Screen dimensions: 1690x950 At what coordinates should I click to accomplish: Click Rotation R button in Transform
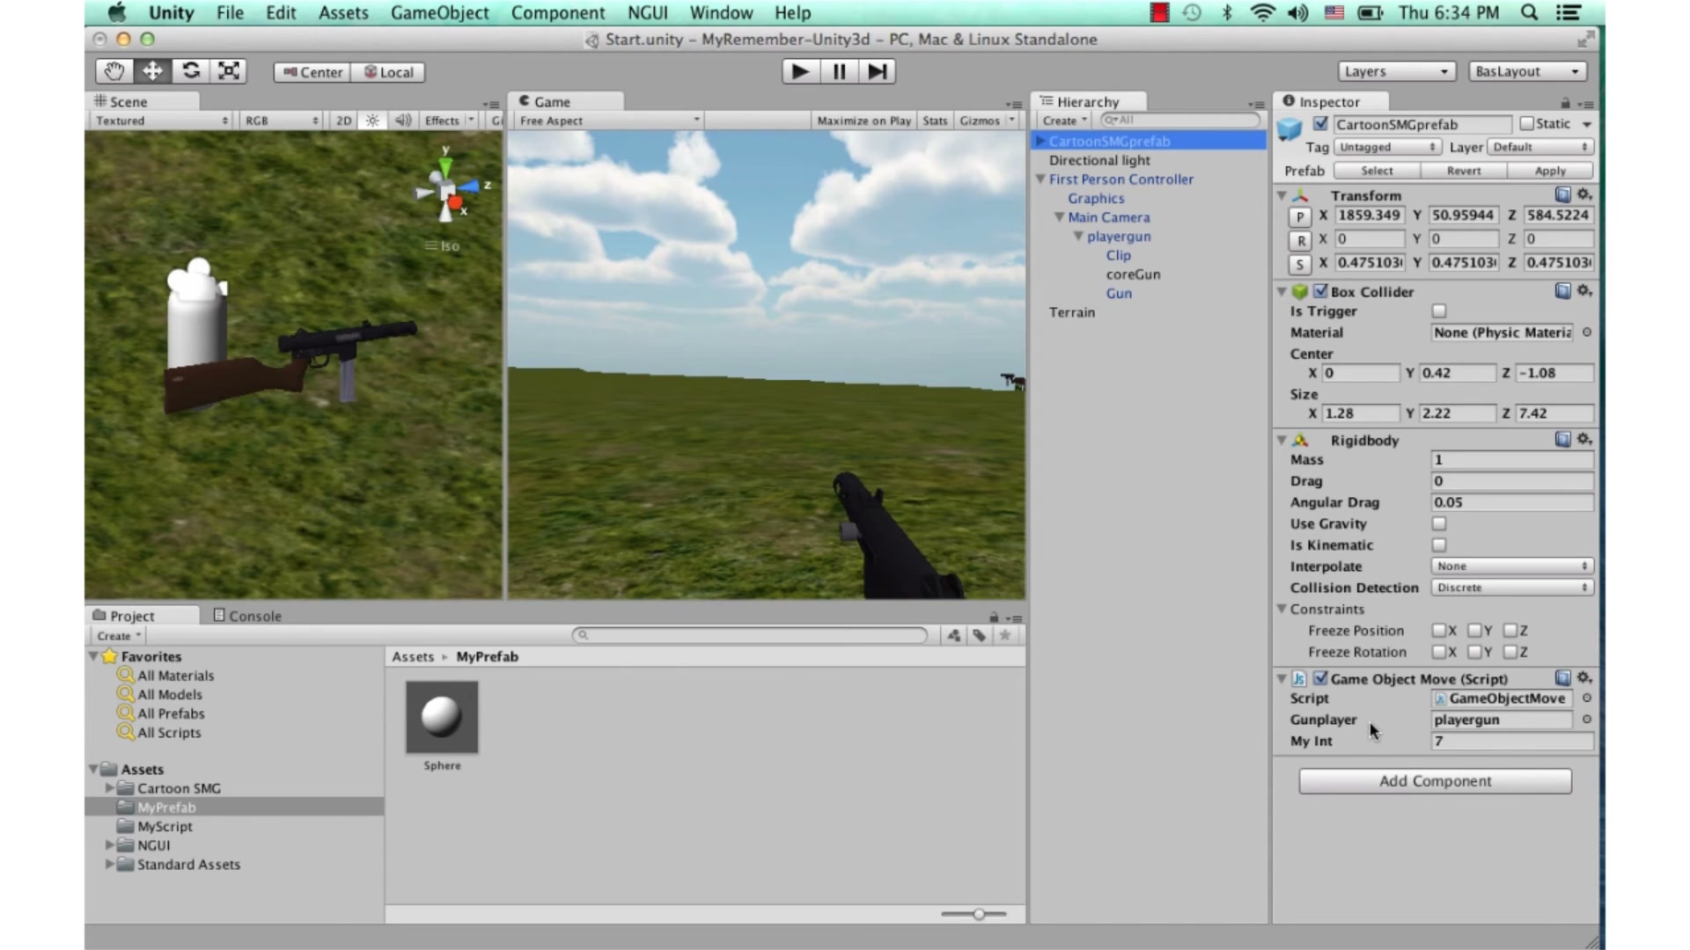[1300, 240]
